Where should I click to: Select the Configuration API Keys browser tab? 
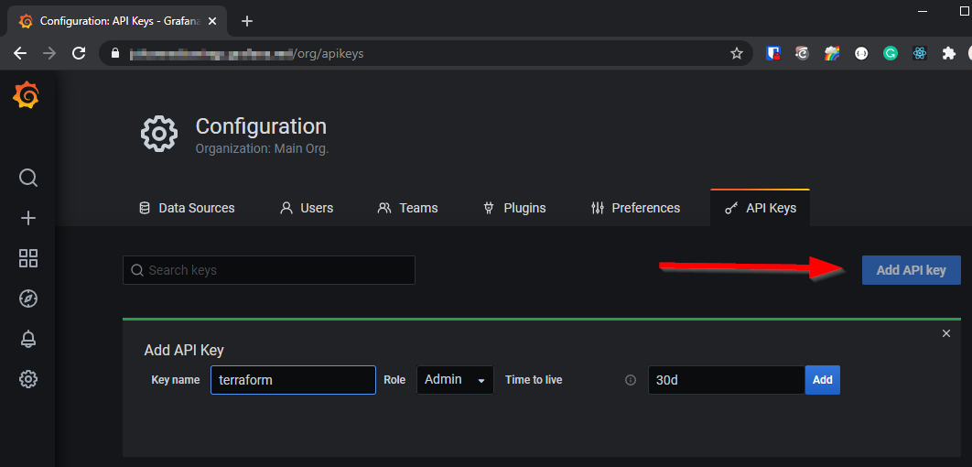pyautogui.click(x=118, y=21)
